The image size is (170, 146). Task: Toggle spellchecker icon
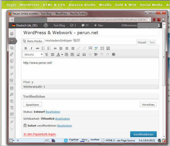(96, 48)
